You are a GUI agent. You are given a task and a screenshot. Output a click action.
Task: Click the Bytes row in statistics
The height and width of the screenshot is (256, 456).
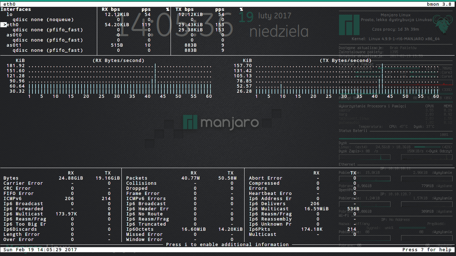(11, 178)
